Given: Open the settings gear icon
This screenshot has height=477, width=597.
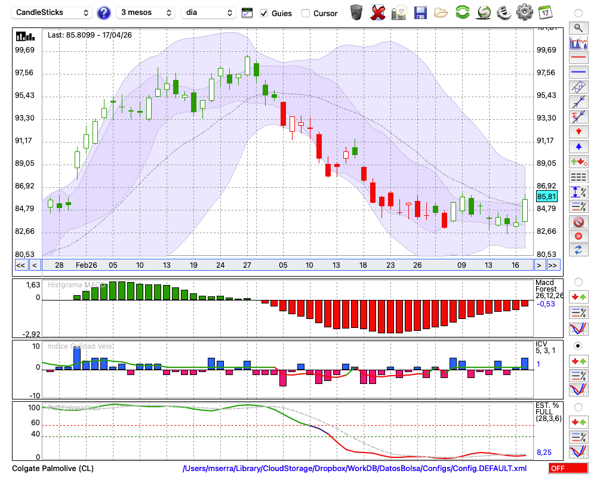Looking at the screenshot, I should click(524, 13).
